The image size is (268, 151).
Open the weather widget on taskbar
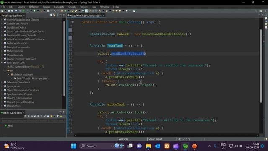point(14,146)
